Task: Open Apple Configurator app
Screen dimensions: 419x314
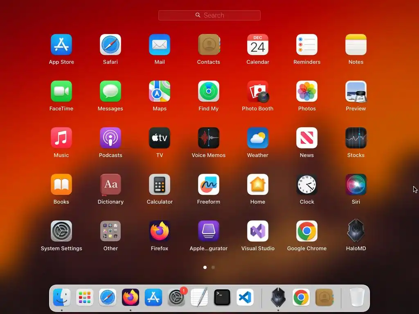Action: tap(209, 231)
